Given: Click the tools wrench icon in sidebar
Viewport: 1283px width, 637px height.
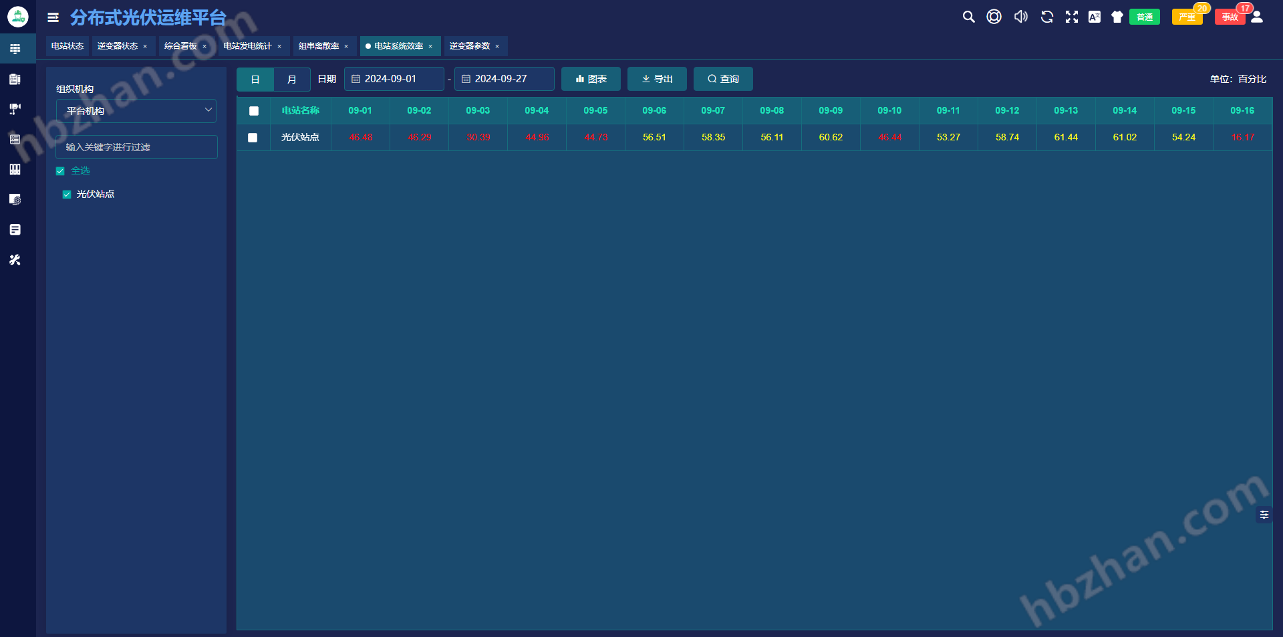Looking at the screenshot, I should coord(15,260).
